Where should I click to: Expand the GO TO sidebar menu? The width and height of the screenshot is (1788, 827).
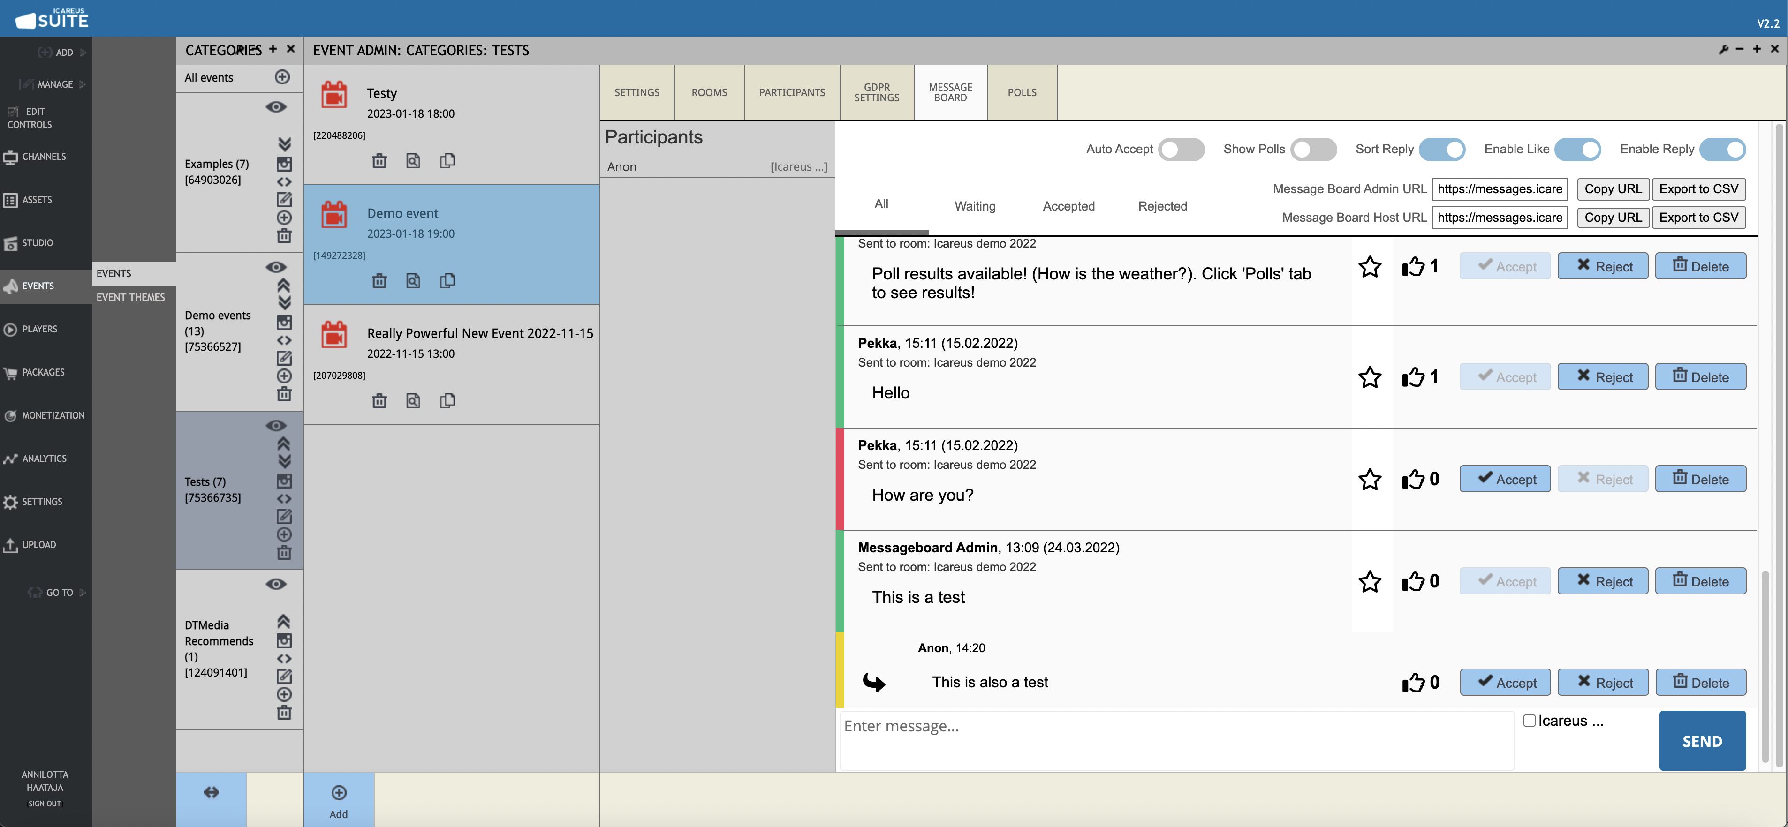pos(59,593)
